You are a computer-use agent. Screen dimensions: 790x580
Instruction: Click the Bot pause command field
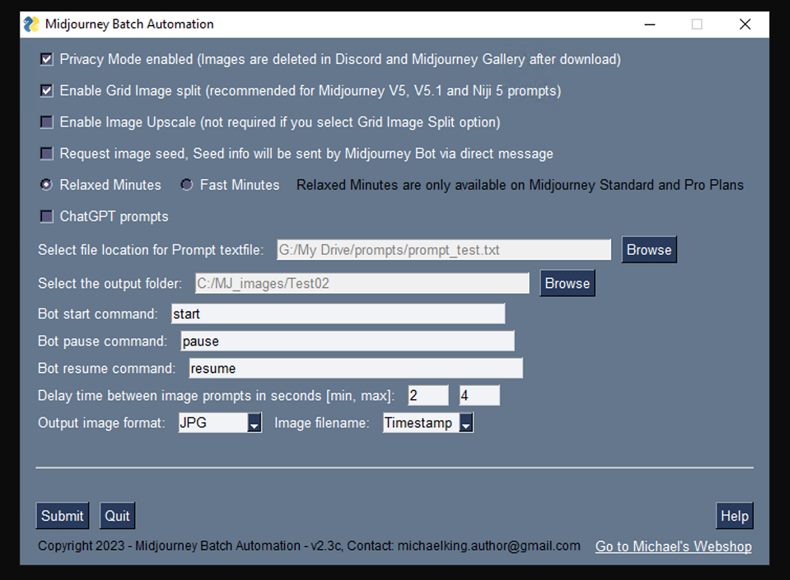pos(349,341)
